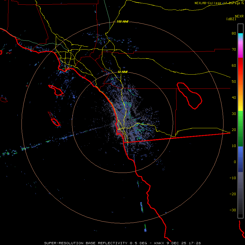Click the KNKX station identifier in caption
The image size is (245, 245).
point(160,243)
